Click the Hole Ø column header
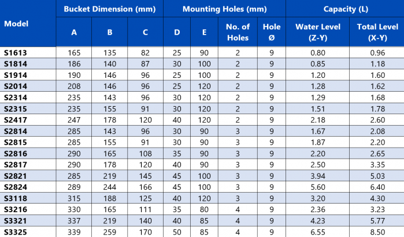 (x=272, y=32)
